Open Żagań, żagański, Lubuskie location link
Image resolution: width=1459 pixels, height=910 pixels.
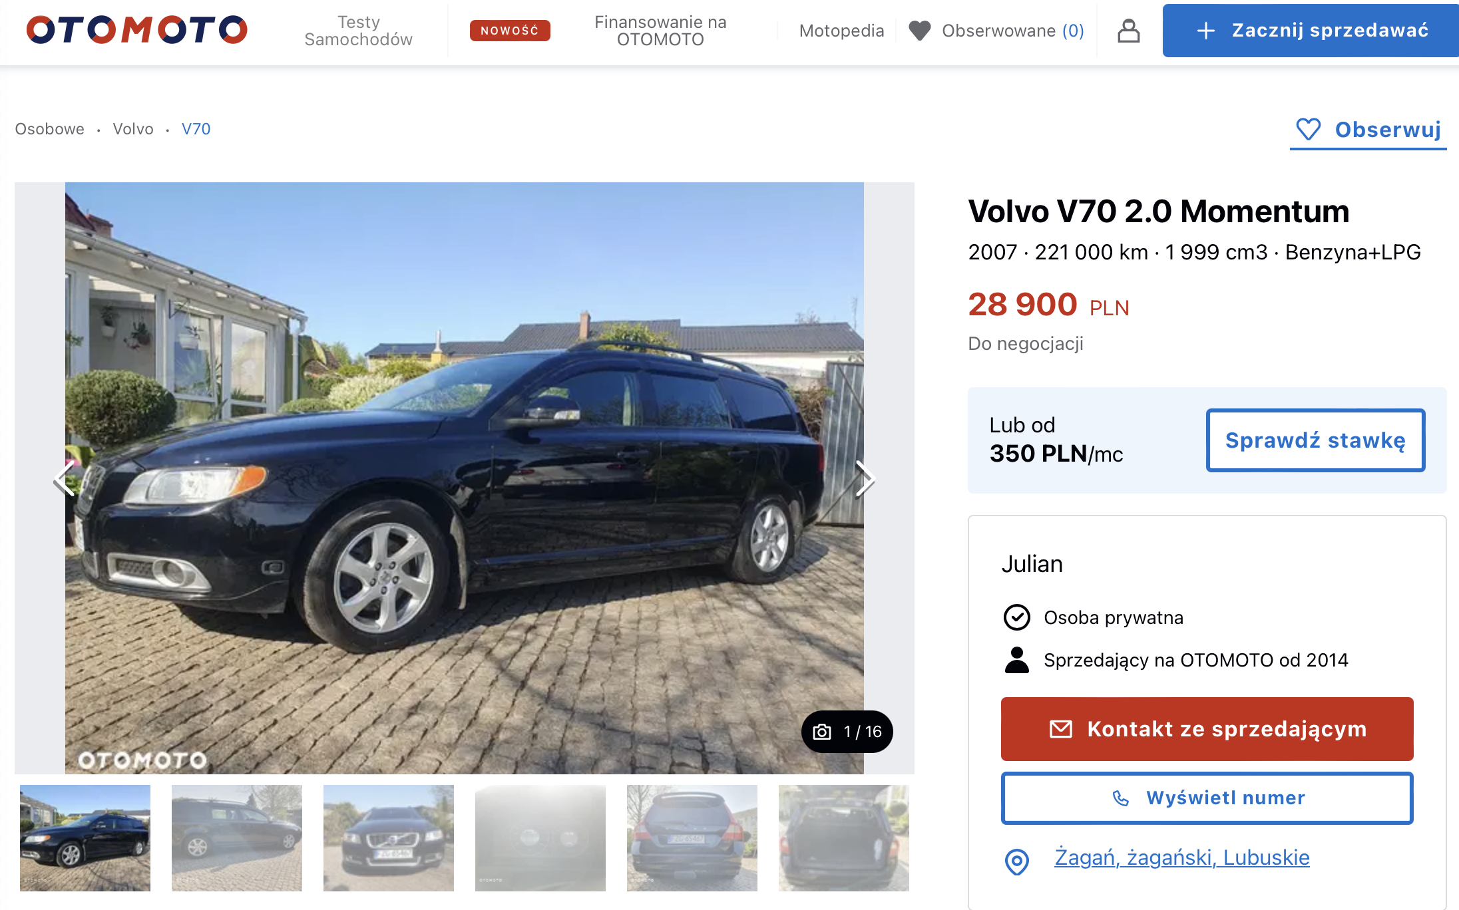point(1181,857)
